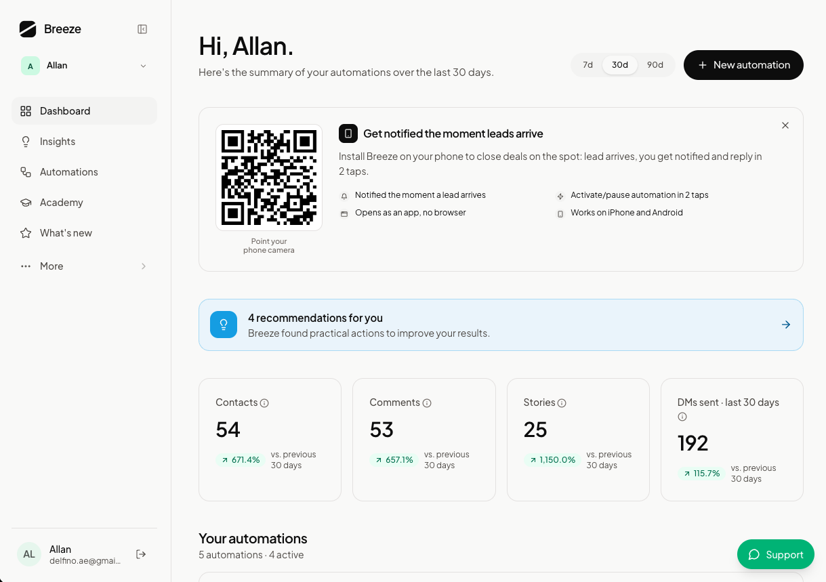
Task: Open Automations from the sidebar
Action: (x=85, y=172)
